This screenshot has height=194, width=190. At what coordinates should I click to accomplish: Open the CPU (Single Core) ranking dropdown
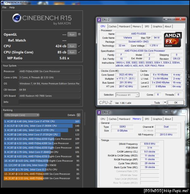pos(22,115)
